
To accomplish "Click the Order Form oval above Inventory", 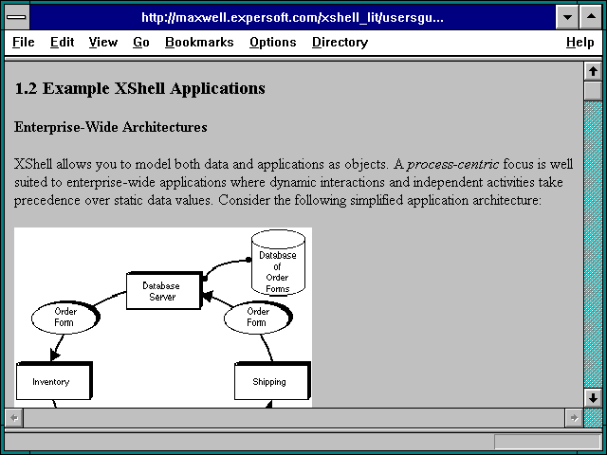I will [x=65, y=318].
